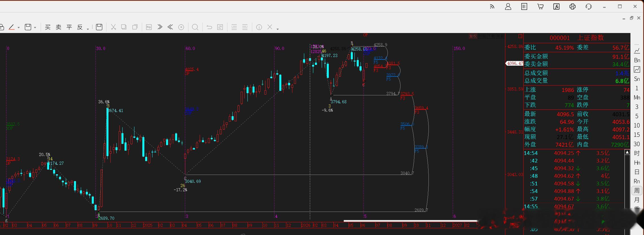644x235 pixels.
Task: Click the paste icon in toolbar
Action: (x=135, y=27)
